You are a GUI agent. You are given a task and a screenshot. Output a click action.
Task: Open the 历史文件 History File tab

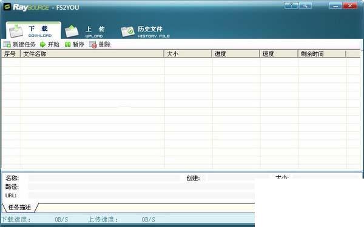coord(146,31)
